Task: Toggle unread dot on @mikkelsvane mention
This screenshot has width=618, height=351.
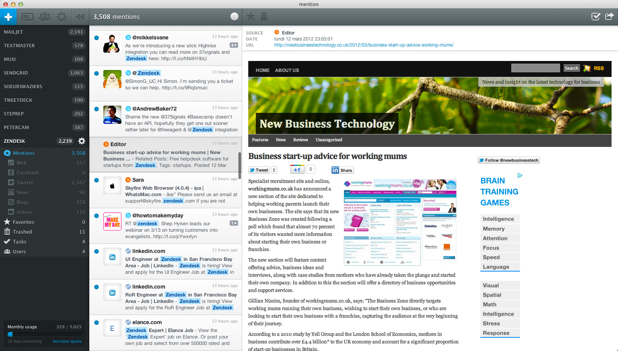Action: click(x=97, y=38)
